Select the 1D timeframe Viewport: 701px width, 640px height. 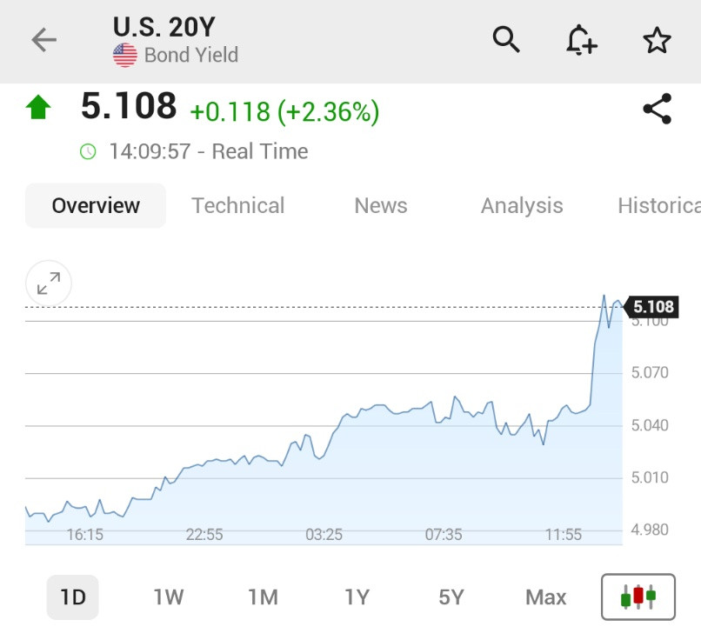click(x=73, y=597)
